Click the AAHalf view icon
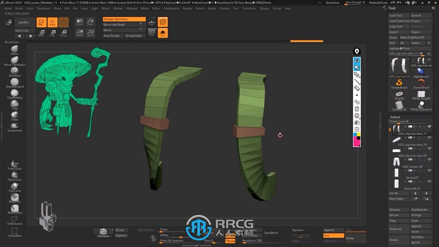Image resolution: width=439 pixels, height=247 pixels. coord(79,33)
